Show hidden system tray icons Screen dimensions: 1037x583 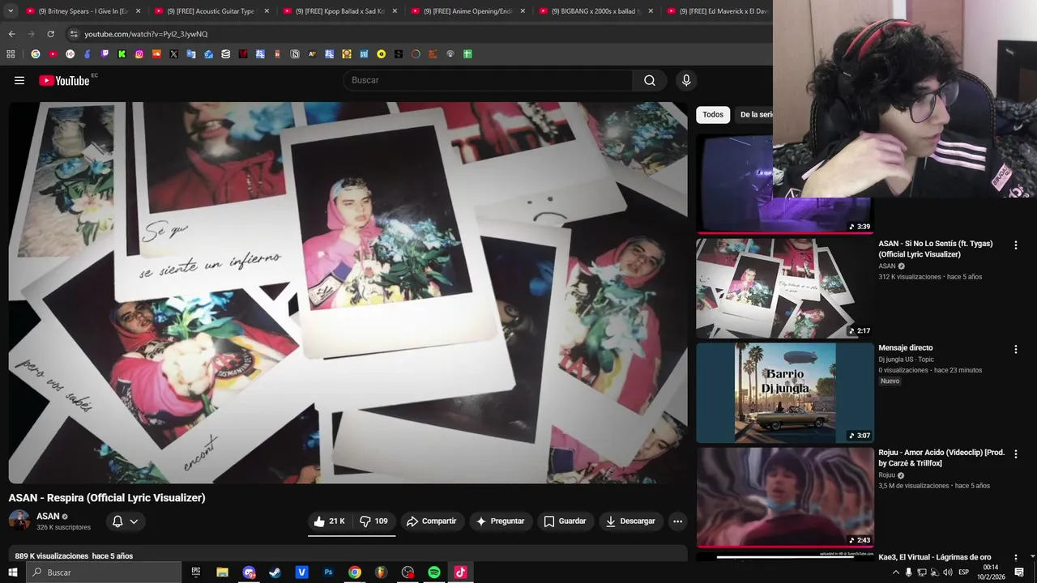click(x=895, y=572)
